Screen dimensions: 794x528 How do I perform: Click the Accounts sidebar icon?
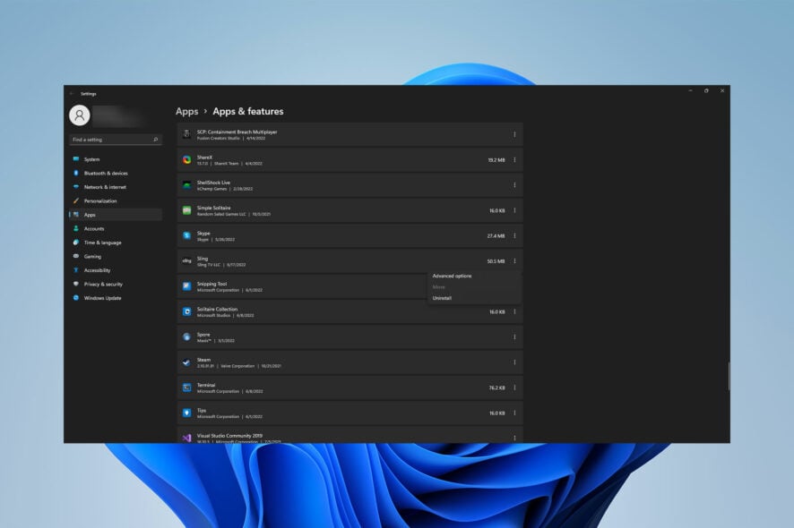click(x=76, y=228)
